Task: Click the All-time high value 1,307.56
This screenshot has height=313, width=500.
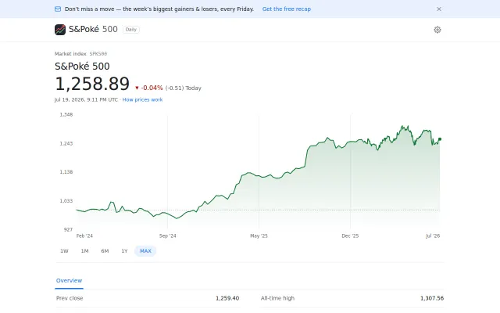Action: pyautogui.click(x=432, y=298)
